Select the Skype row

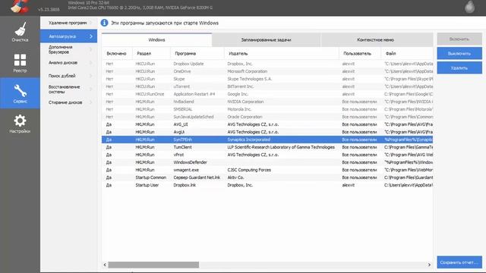(x=267, y=79)
